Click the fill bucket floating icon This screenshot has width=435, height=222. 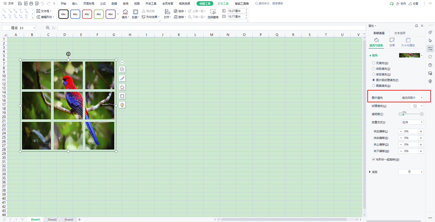pyautogui.click(x=122, y=87)
